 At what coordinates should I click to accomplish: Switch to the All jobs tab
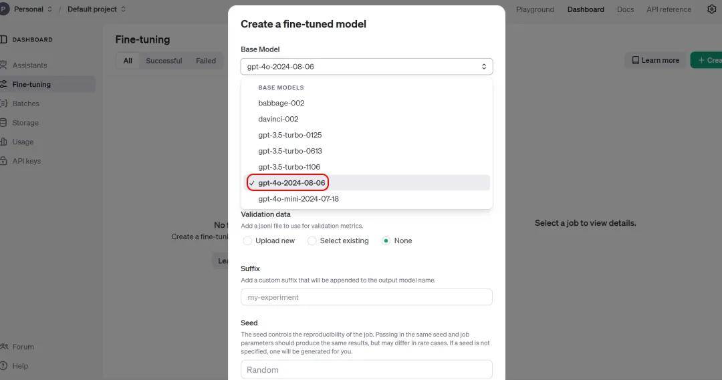tap(128, 61)
